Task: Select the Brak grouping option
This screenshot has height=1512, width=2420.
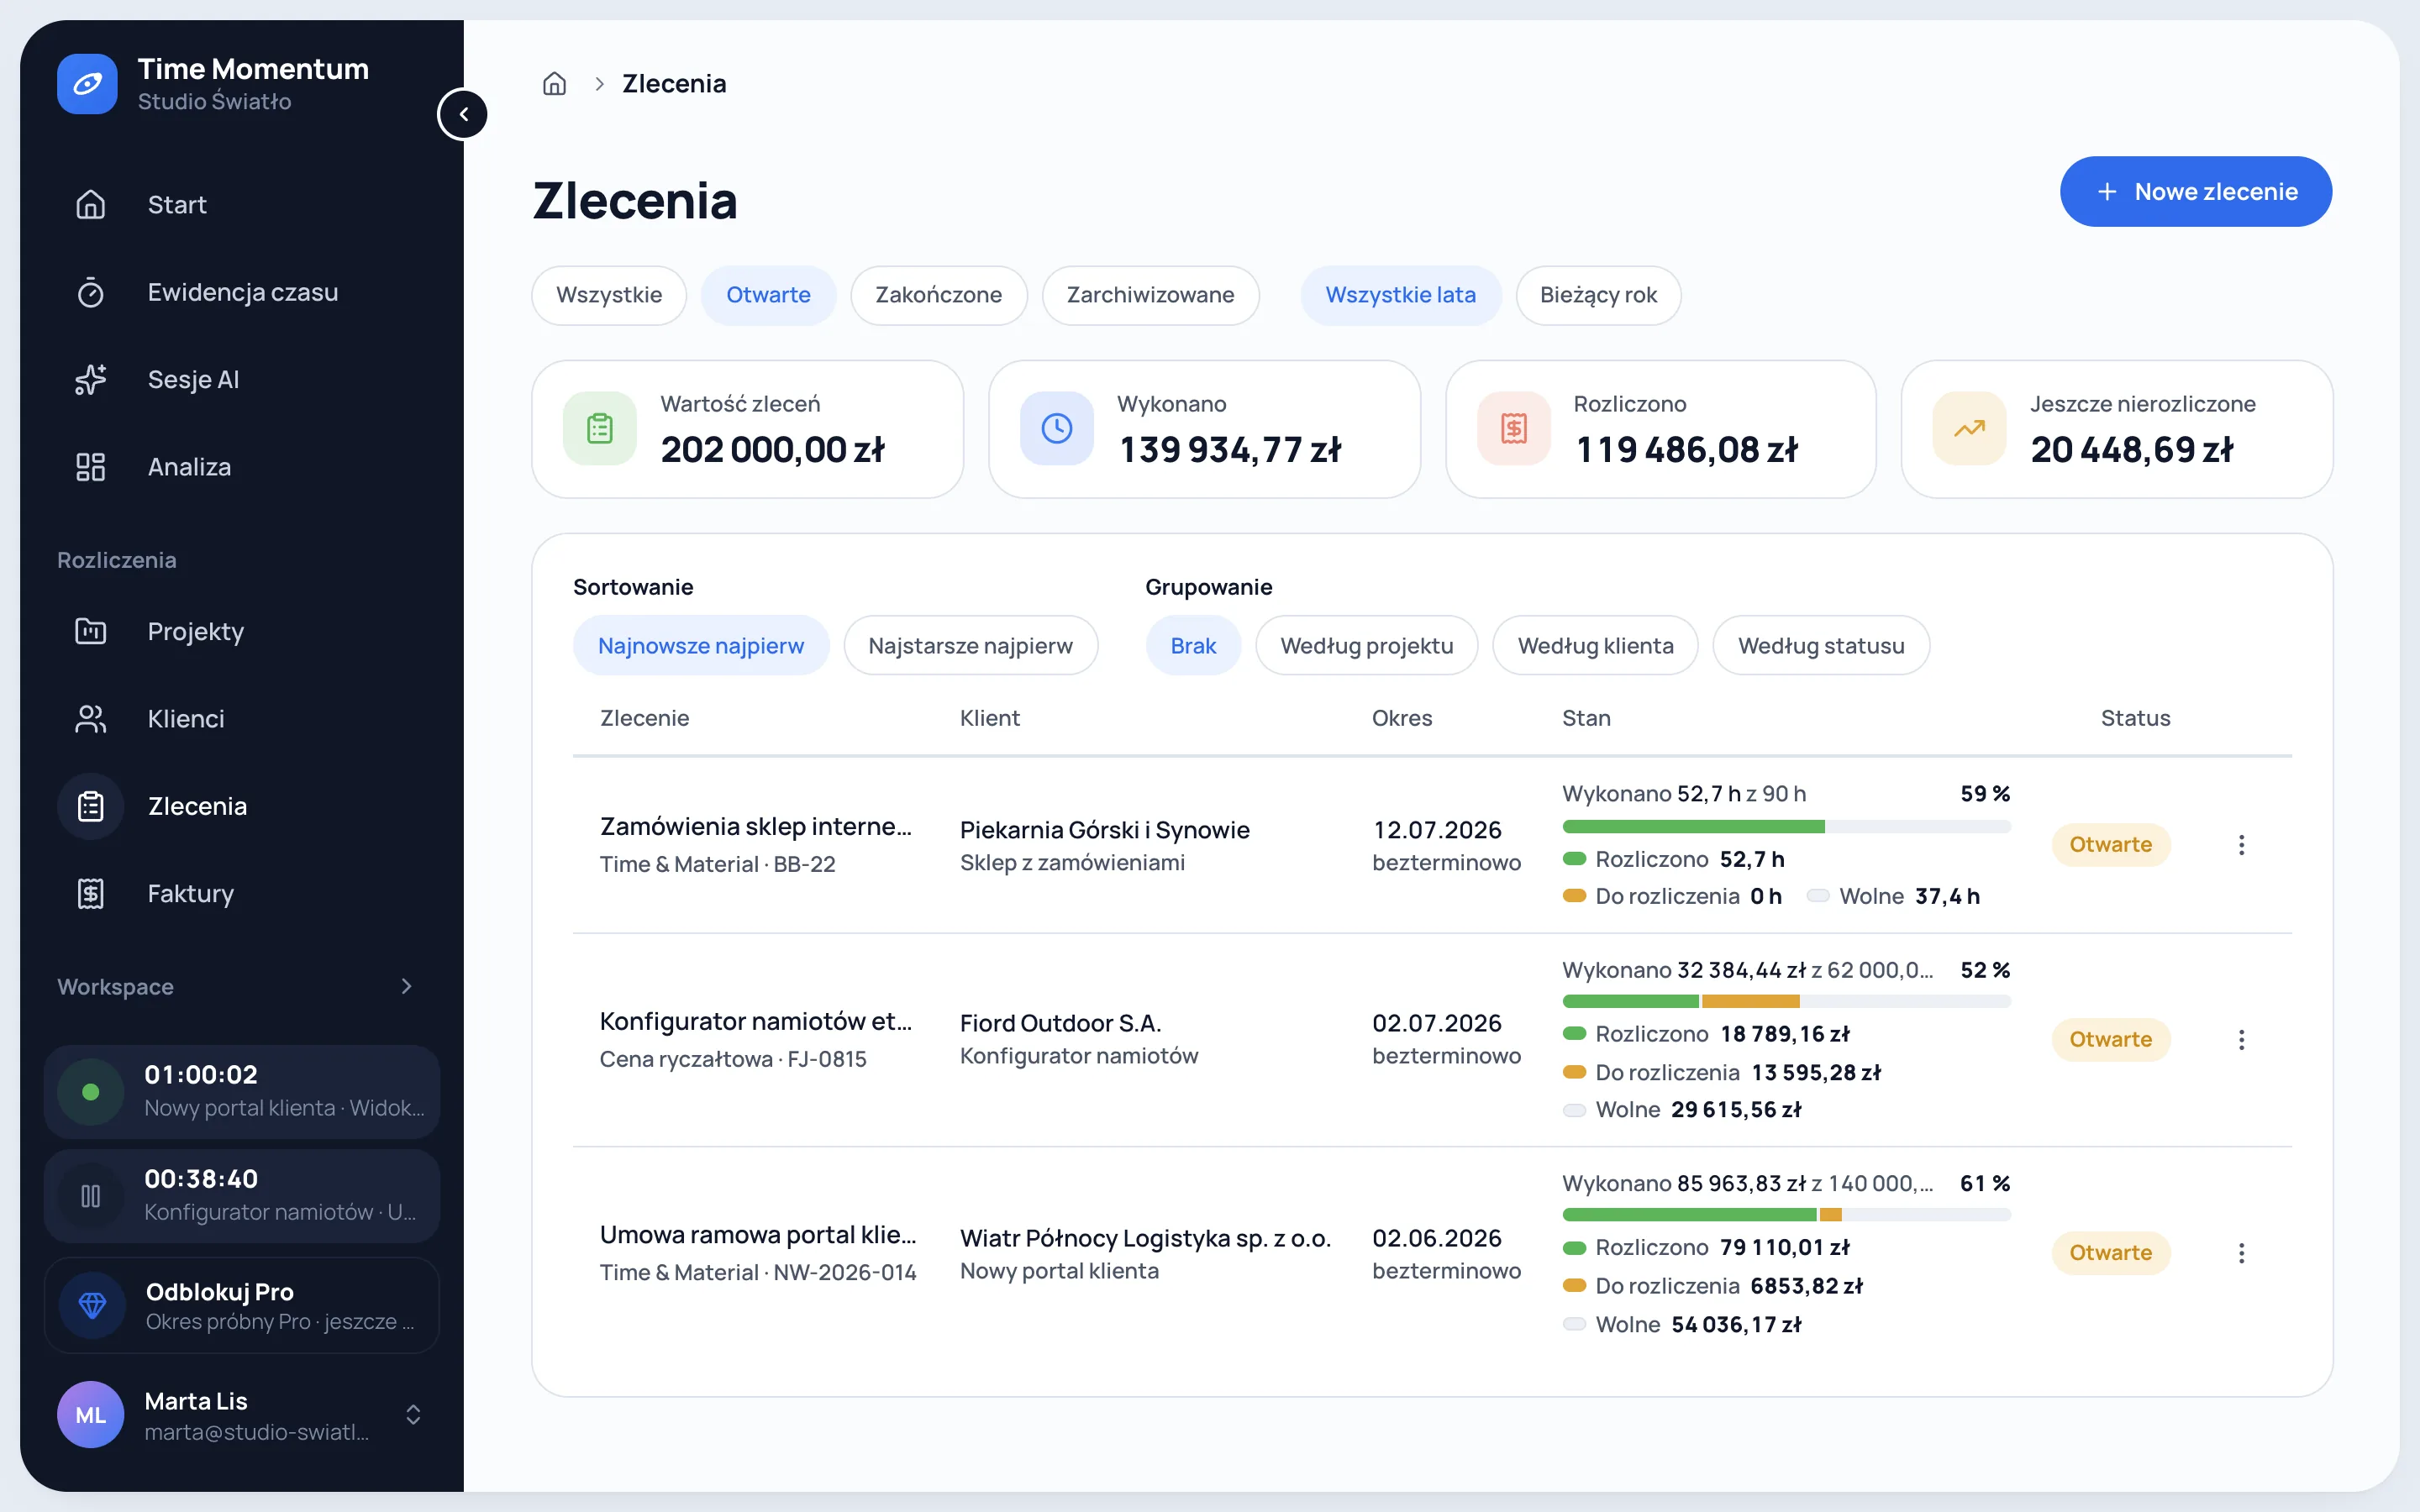Action: (x=1193, y=646)
